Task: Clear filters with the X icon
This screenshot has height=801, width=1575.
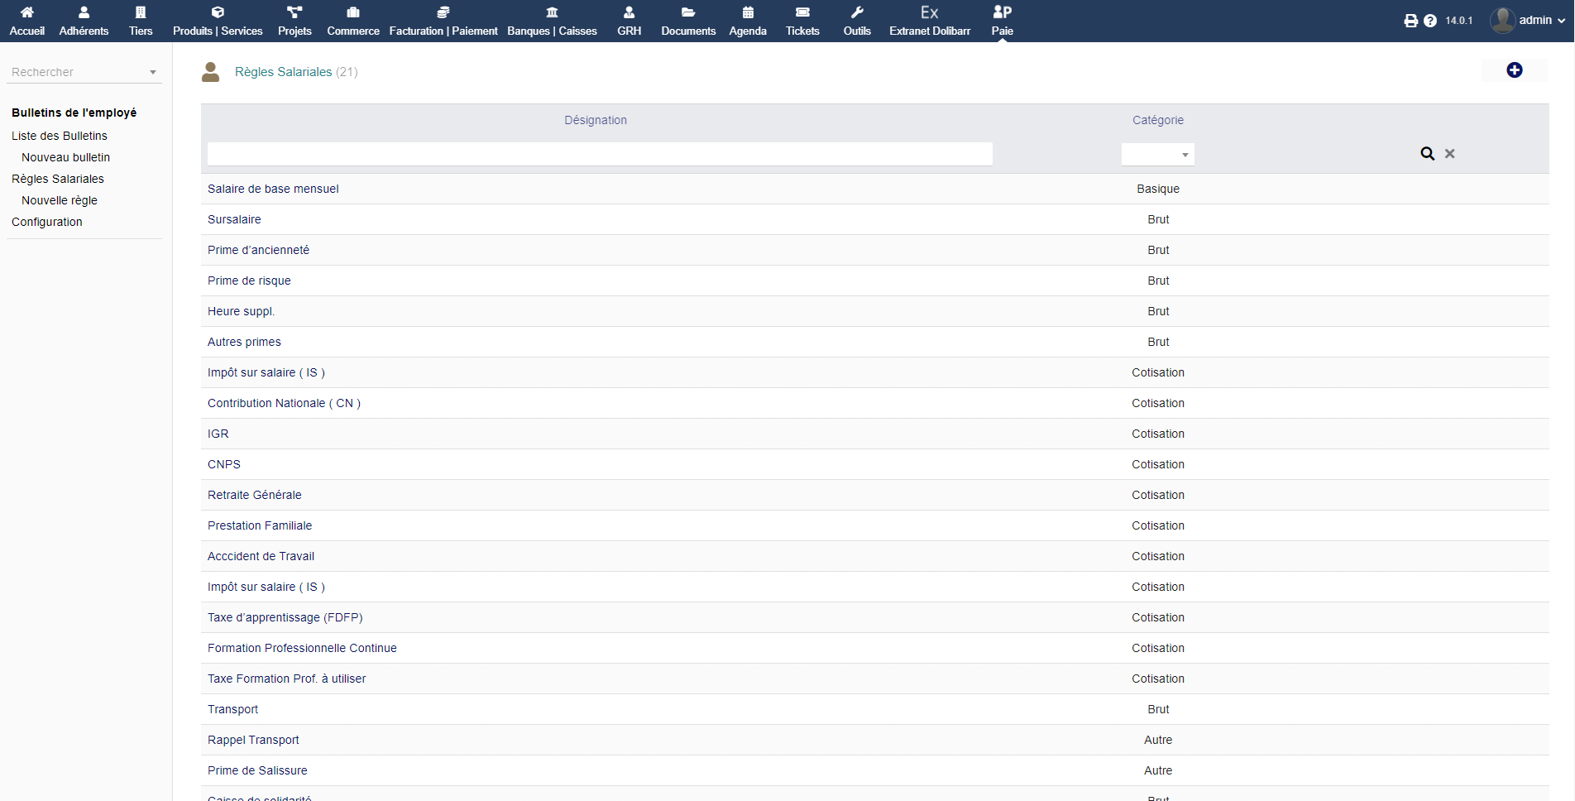Action: pyautogui.click(x=1449, y=154)
